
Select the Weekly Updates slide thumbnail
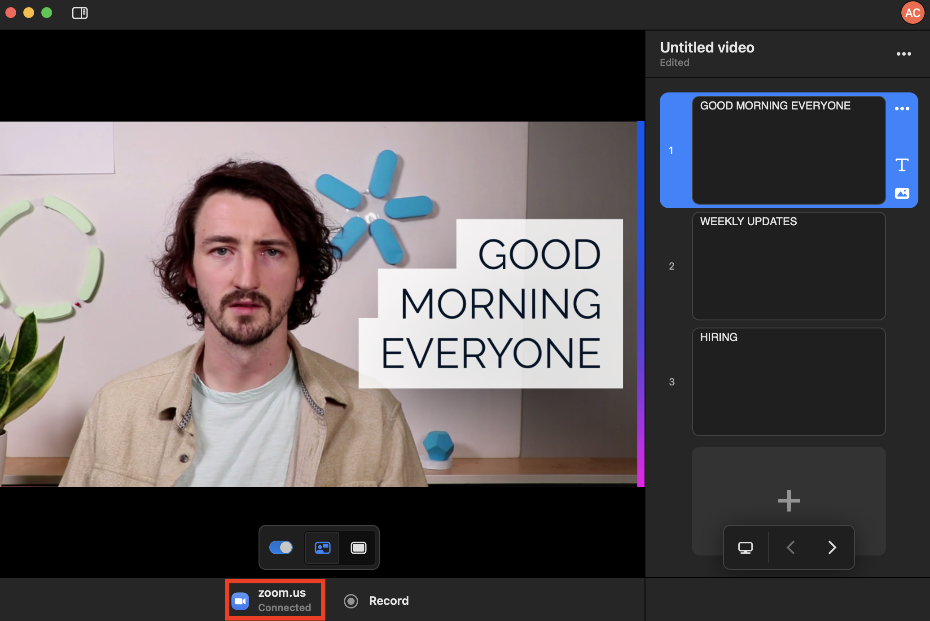(789, 266)
